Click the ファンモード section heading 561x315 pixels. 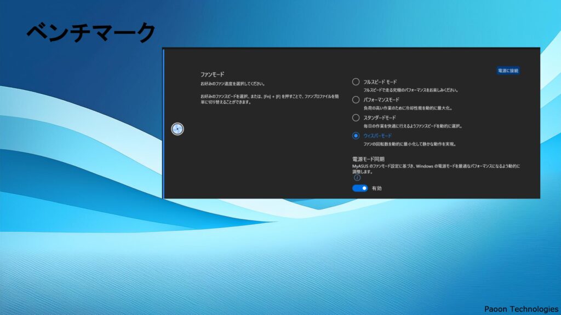click(212, 74)
